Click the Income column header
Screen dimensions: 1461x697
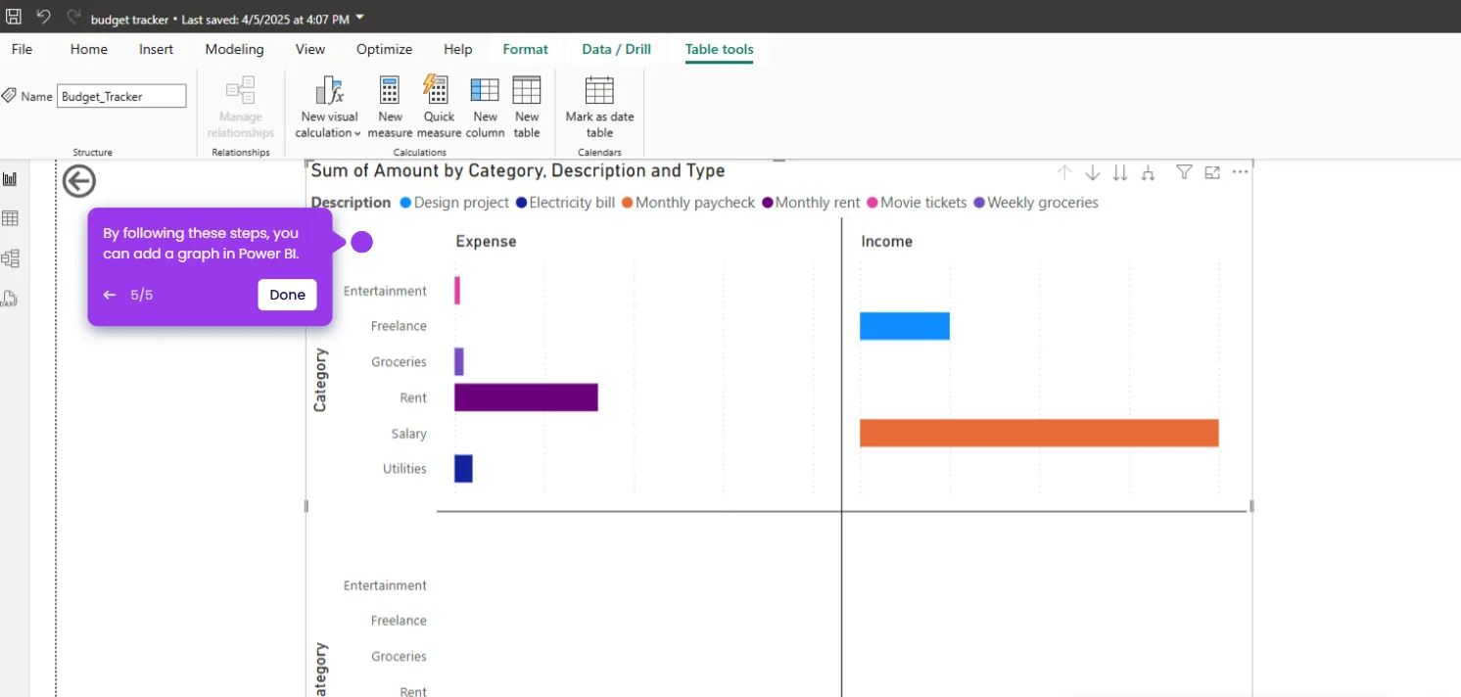click(x=886, y=242)
